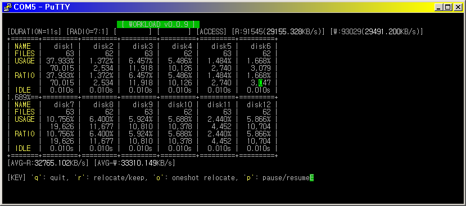Image resolution: width=466 pixels, height=206 pixels.
Task: Click the disk1 column header
Action: [x=64, y=46]
